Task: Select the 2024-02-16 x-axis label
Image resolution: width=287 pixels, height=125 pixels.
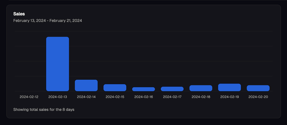Action: point(143,97)
